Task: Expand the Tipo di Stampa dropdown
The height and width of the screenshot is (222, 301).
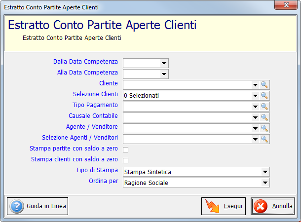Action: pos(265,172)
